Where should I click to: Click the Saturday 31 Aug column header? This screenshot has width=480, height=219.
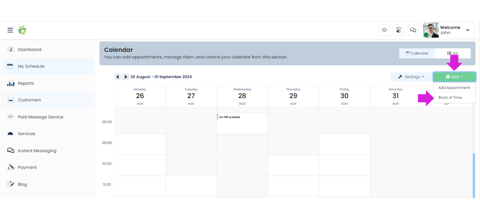[x=396, y=96]
